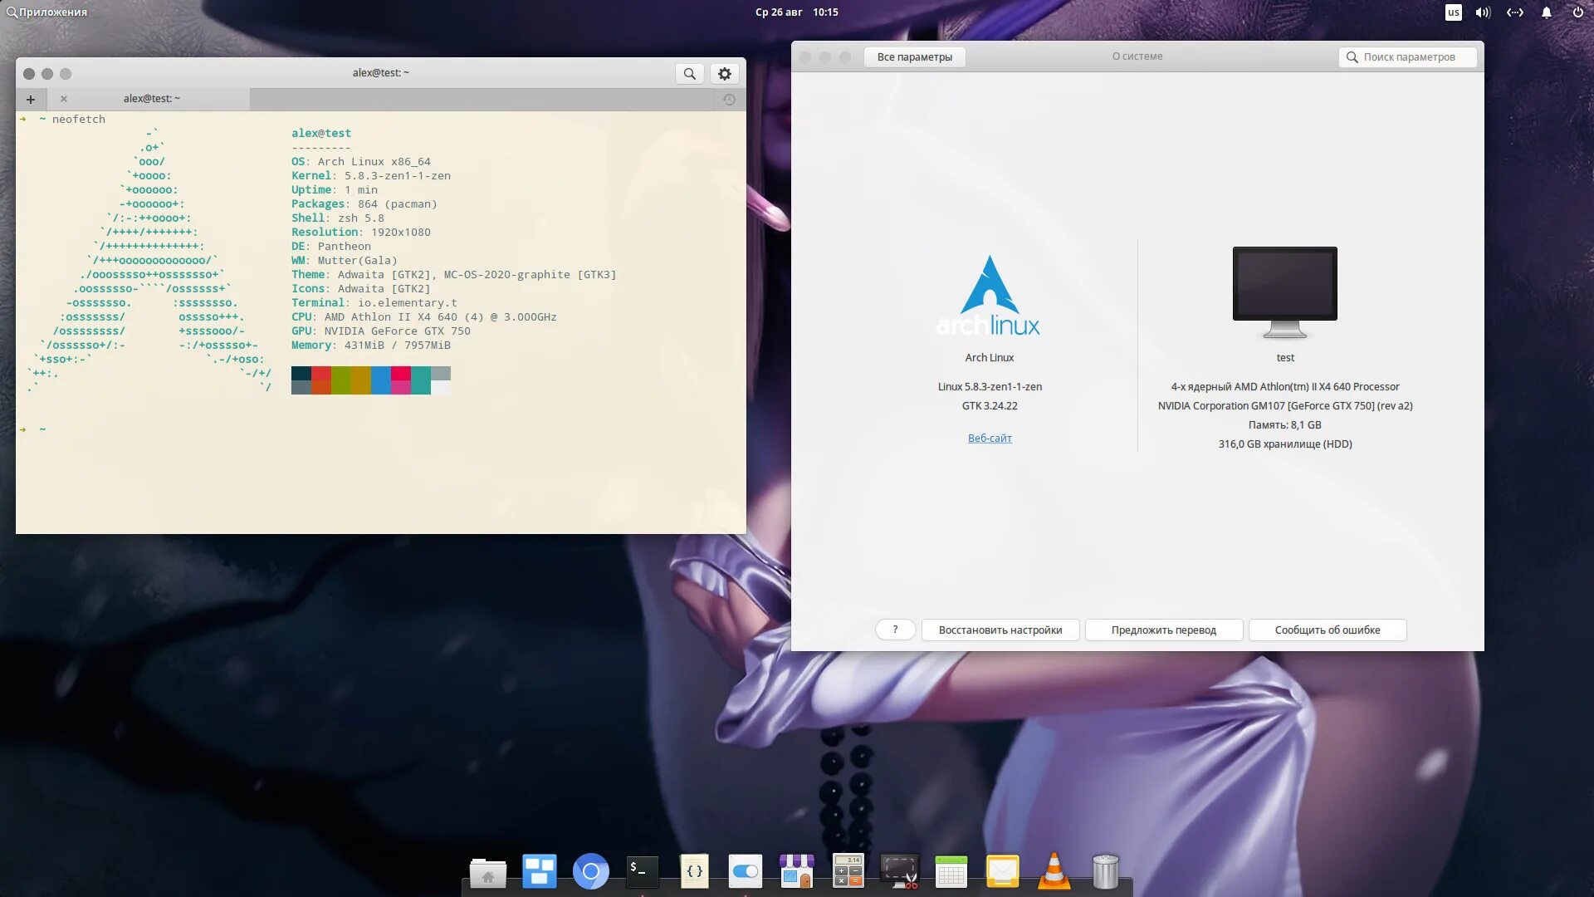Open the keyboard layout us indicator
The height and width of the screenshot is (897, 1594).
coord(1453,12)
